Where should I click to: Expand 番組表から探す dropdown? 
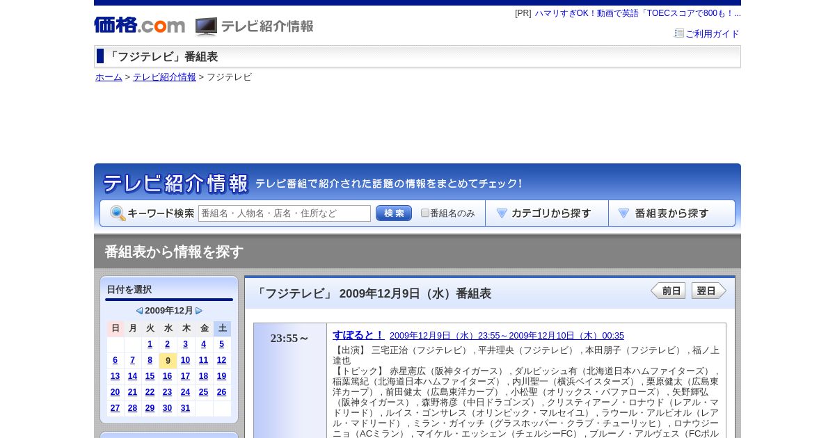click(671, 213)
